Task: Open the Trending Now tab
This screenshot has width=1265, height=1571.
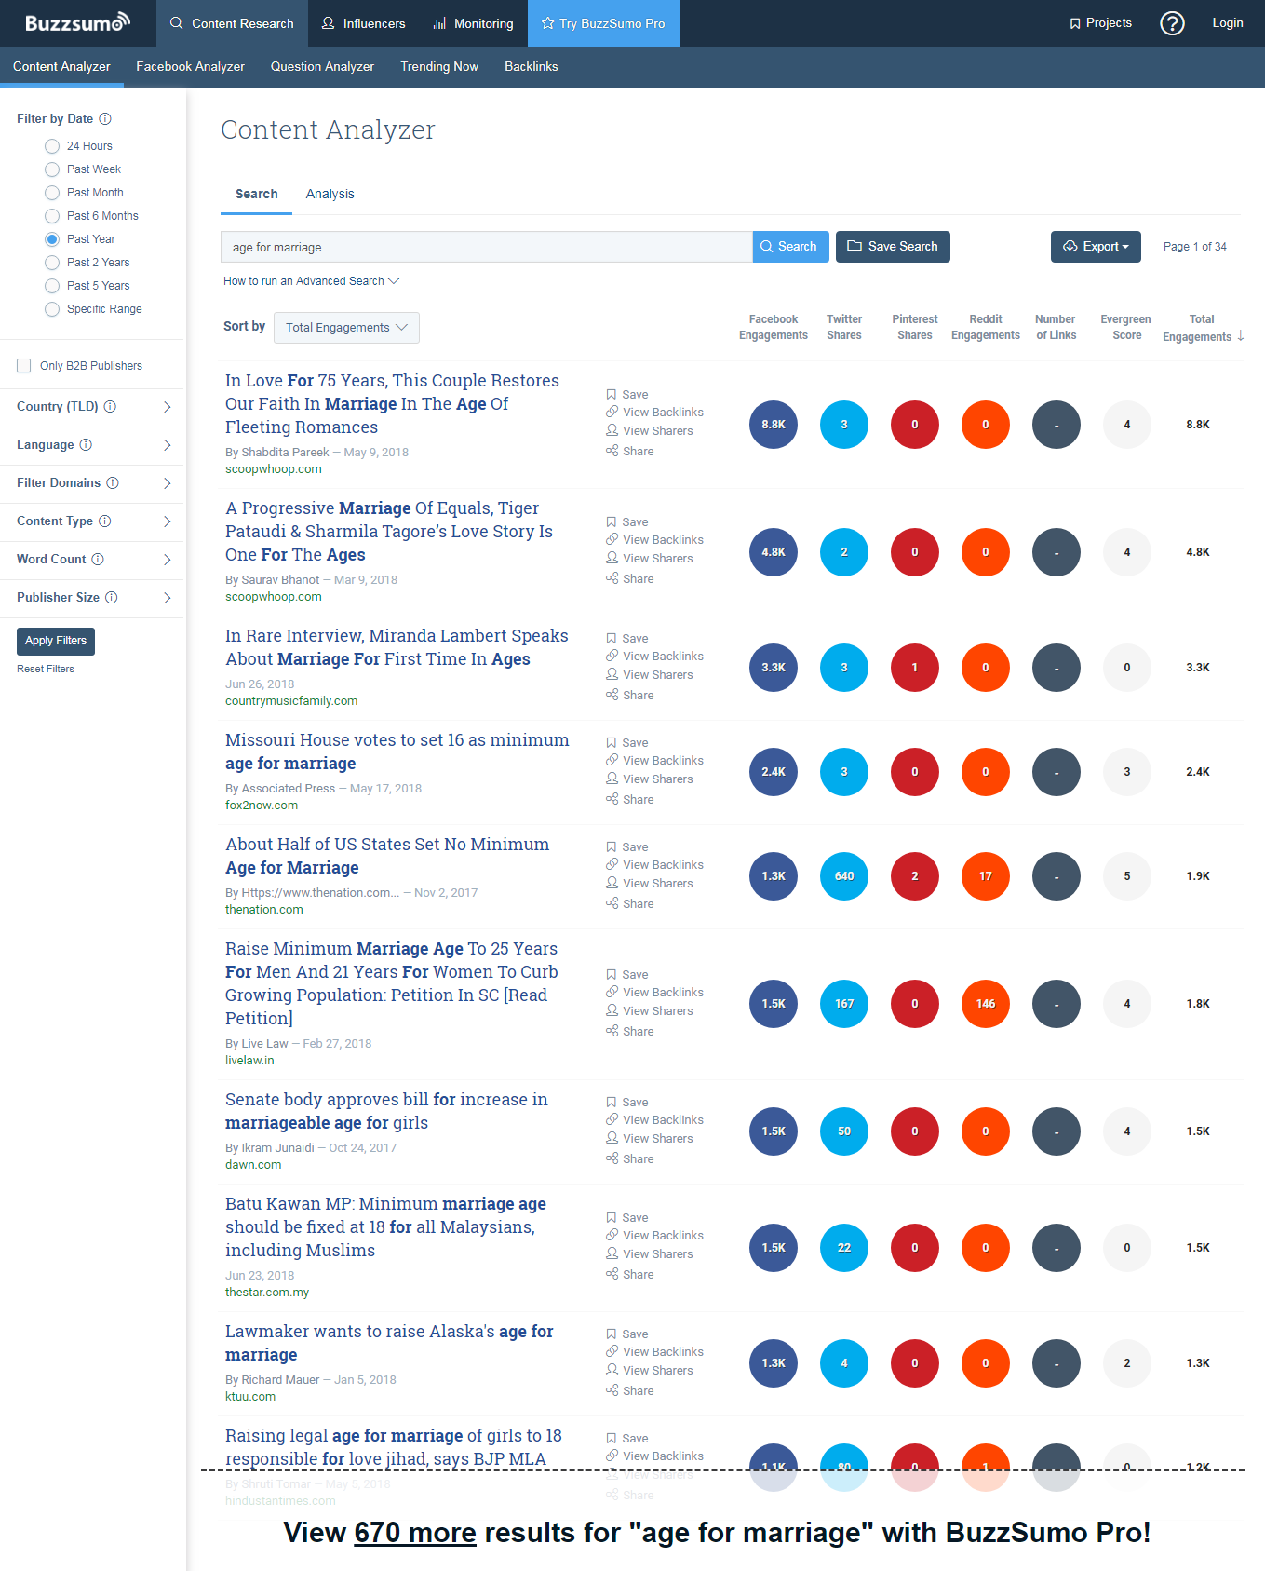Action: pos(439,67)
